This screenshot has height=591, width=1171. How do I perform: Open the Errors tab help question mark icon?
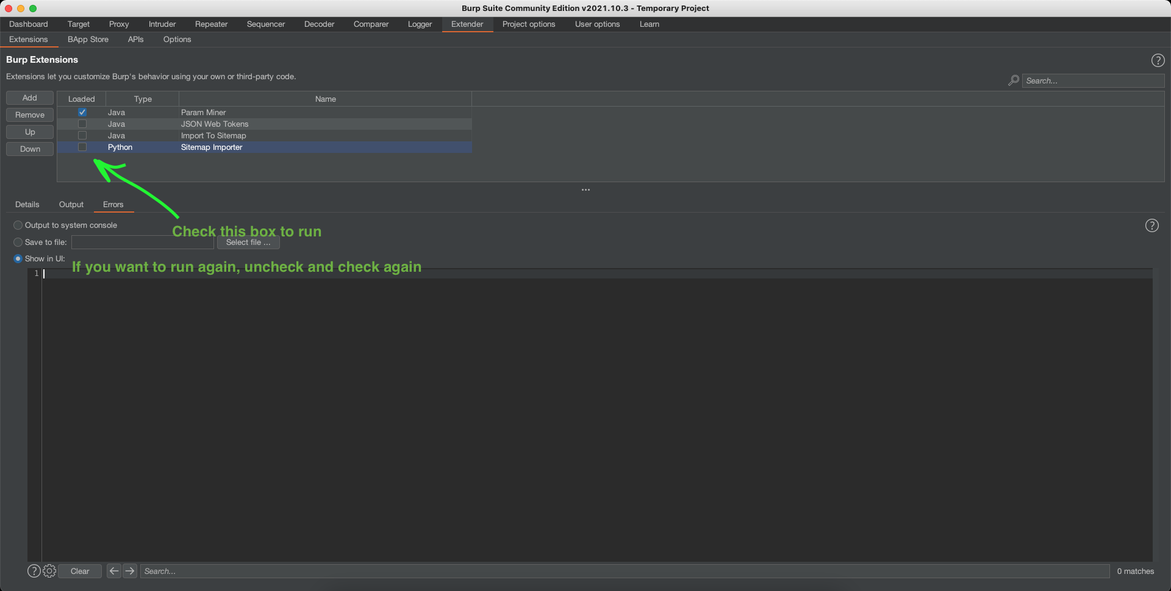[1151, 225]
